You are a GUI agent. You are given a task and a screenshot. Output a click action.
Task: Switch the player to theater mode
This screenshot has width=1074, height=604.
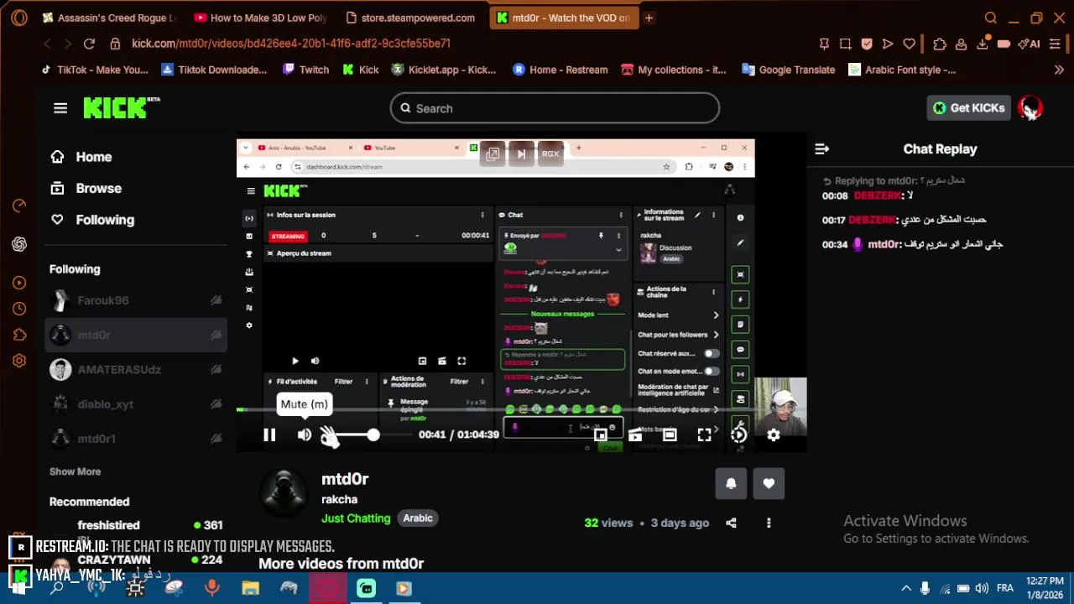pyautogui.click(x=670, y=435)
